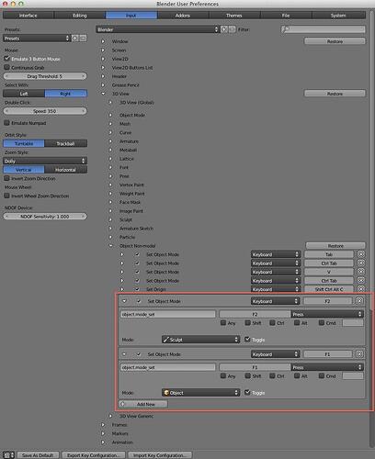Remove the V keymap item
This screenshot has height=459, width=375.
pos(361,272)
